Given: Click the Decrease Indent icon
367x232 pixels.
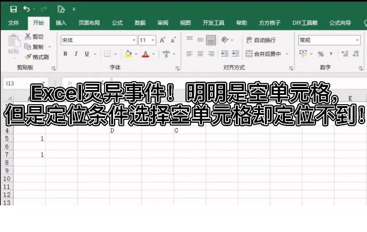Looking at the screenshot, I should tap(225, 54).
